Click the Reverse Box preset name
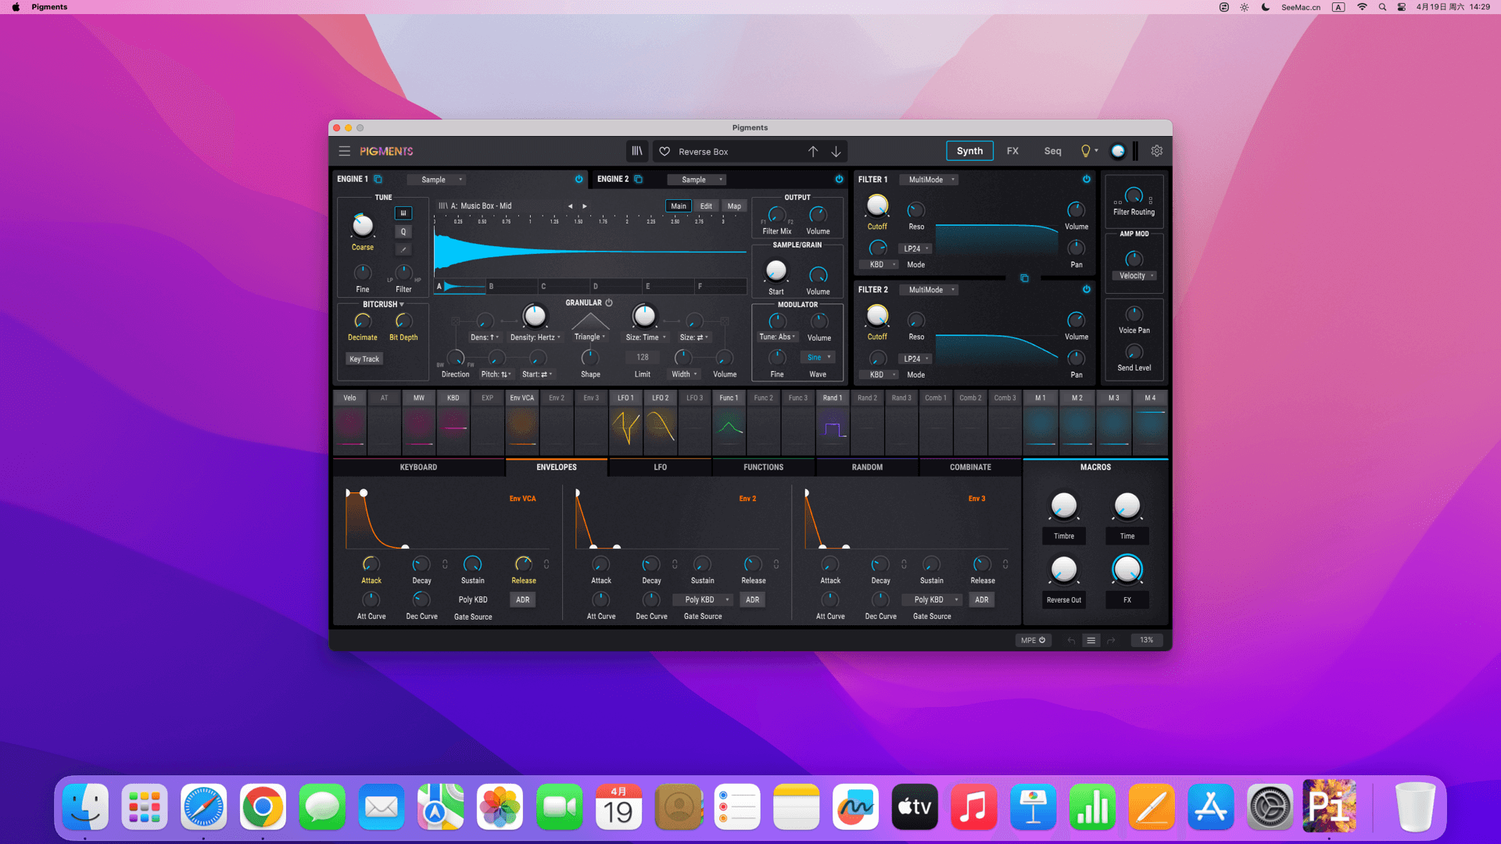This screenshot has width=1501, height=844. [x=704, y=152]
